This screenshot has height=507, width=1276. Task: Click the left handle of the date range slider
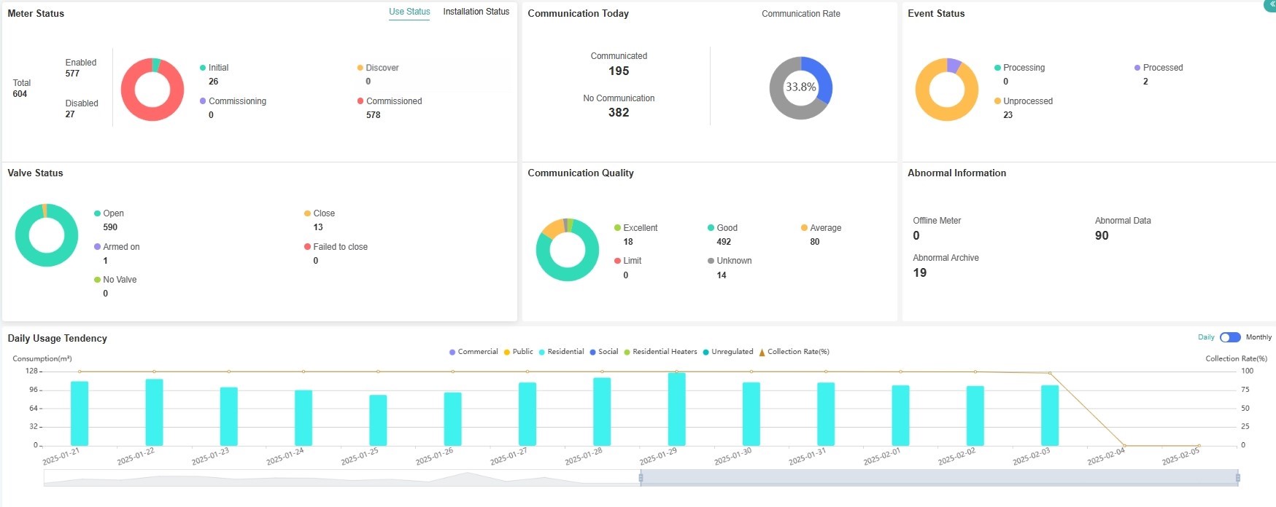(641, 478)
